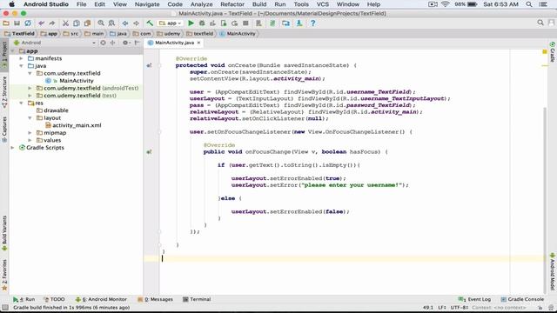Select activity_main.xml in project tree
Screen dimensions: 557x313
[77, 125]
